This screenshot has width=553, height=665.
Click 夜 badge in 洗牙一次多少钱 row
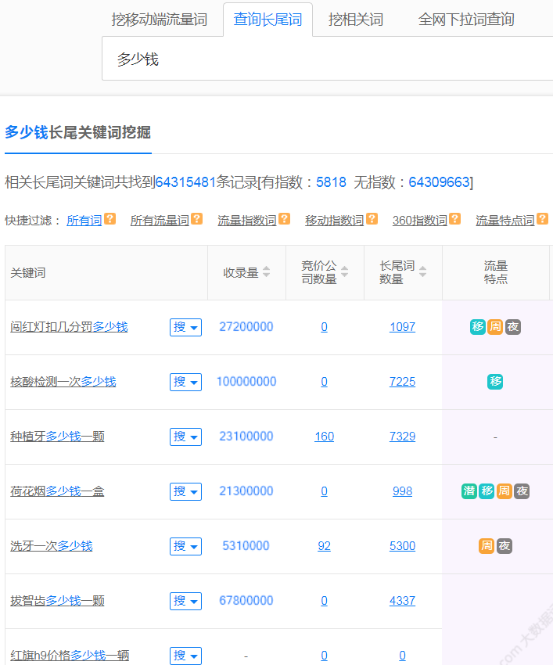pyautogui.click(x=505, y=546)
